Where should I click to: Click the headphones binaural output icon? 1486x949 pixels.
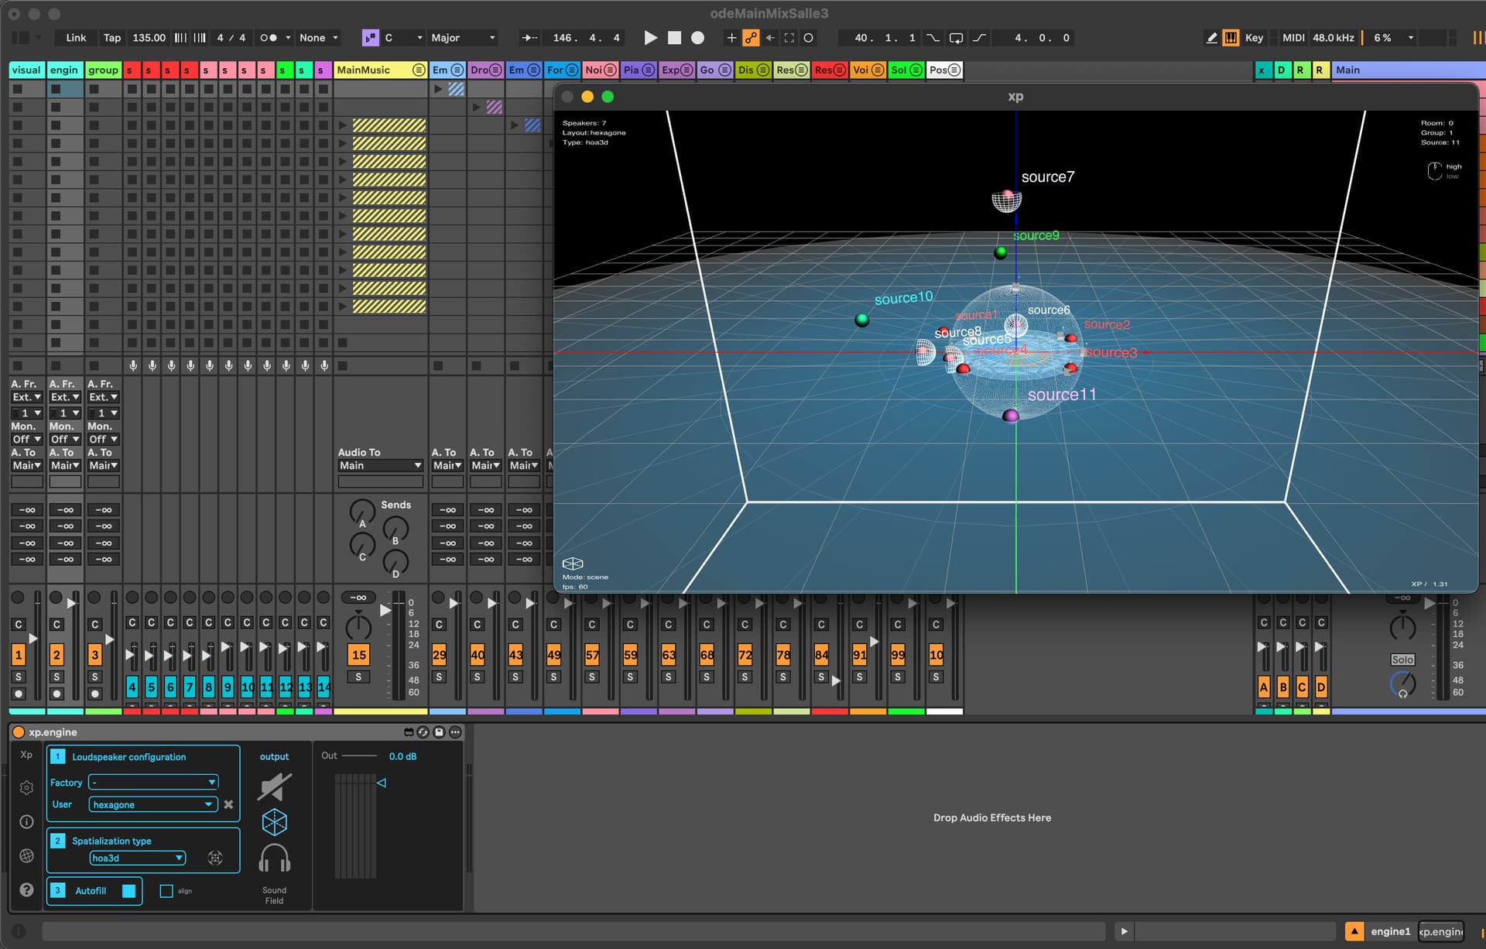pos(274,858)
